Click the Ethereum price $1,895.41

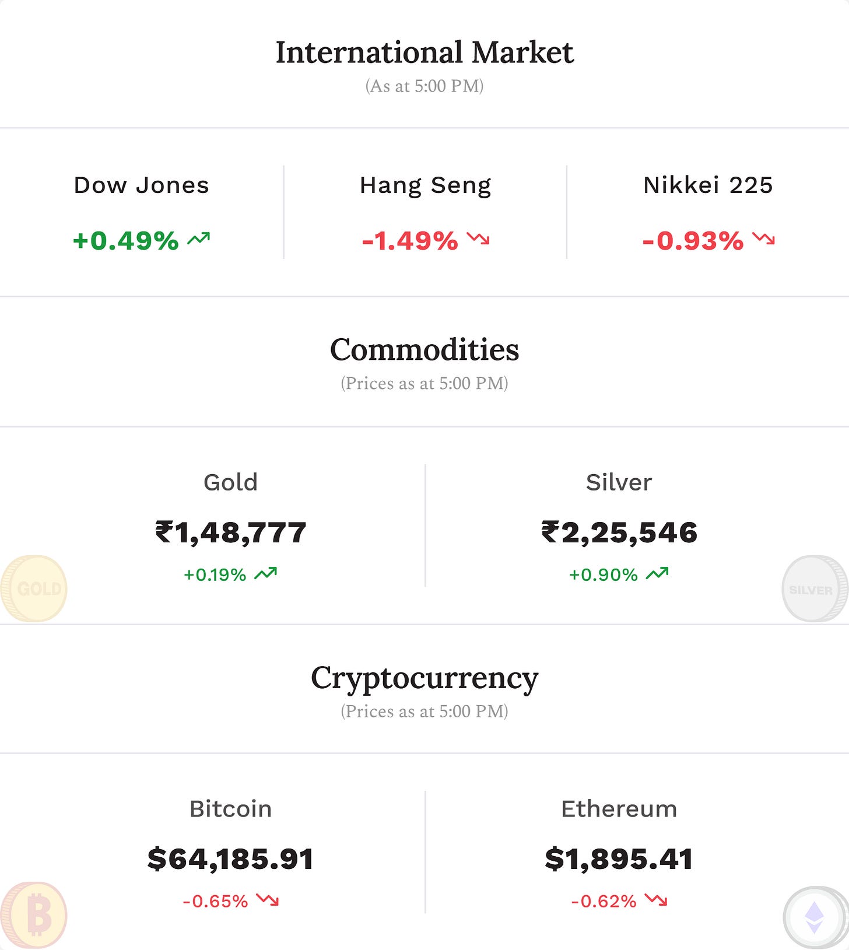coord(619,859)
